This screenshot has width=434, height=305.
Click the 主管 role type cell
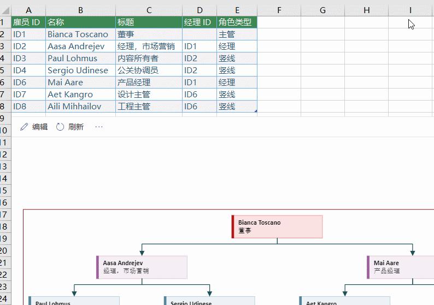[237, 34]
